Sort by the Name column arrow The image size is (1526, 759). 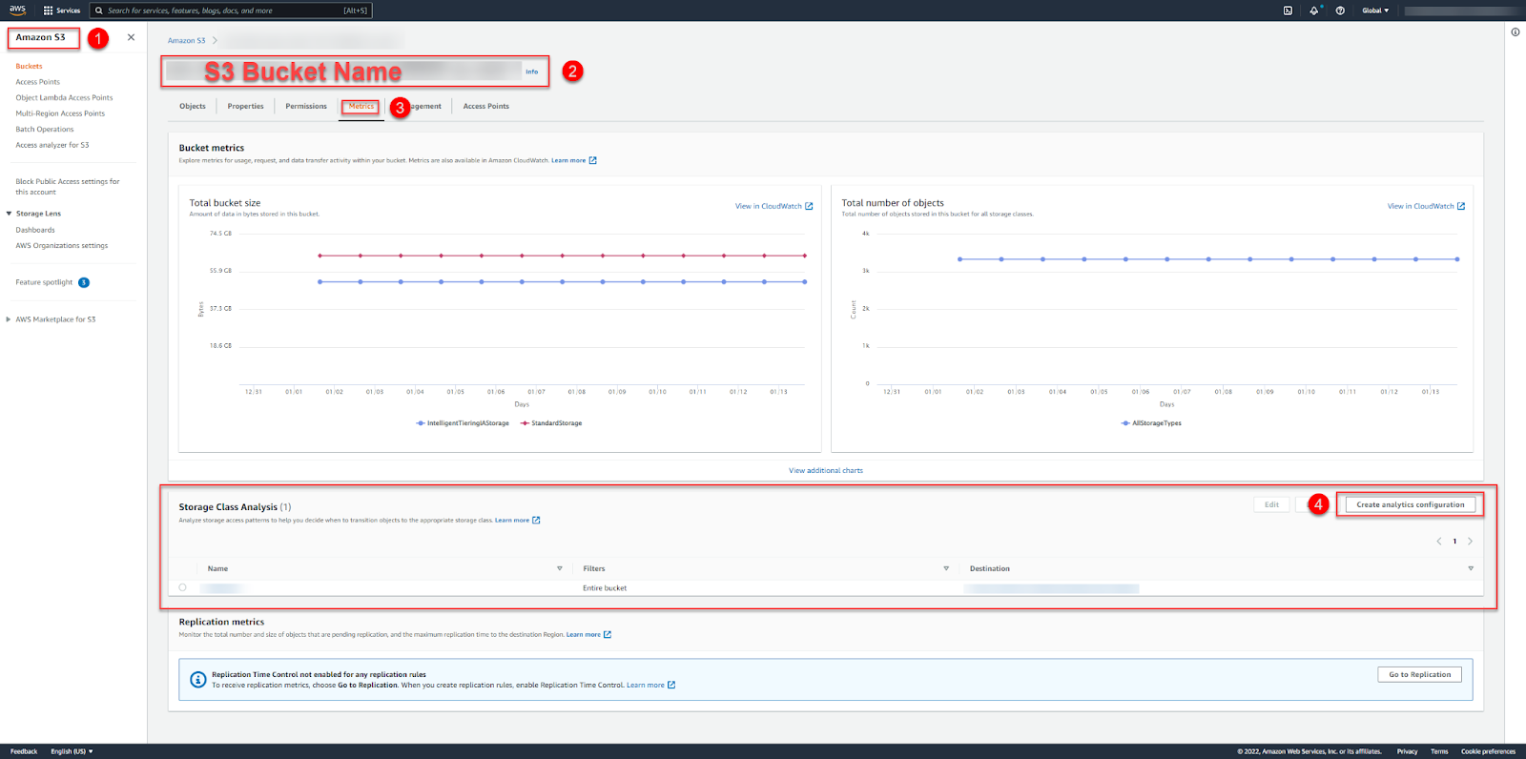(x=560, y=568)
